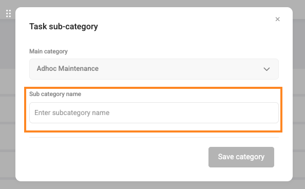Viewport: 305px width, 189px height.
Task: Close the Task sub-category dialog
Action: pos(278,19)
